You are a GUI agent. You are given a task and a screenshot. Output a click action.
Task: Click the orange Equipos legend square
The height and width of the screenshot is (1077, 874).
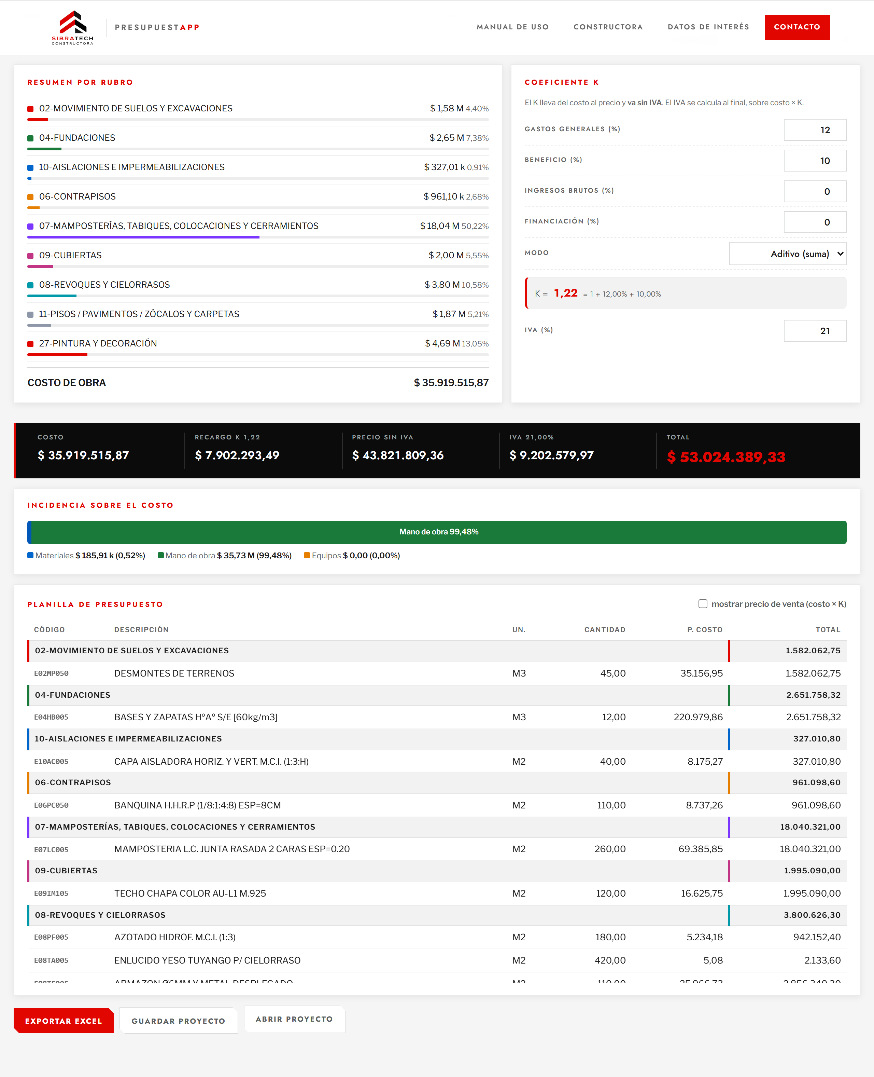point(307,556)
